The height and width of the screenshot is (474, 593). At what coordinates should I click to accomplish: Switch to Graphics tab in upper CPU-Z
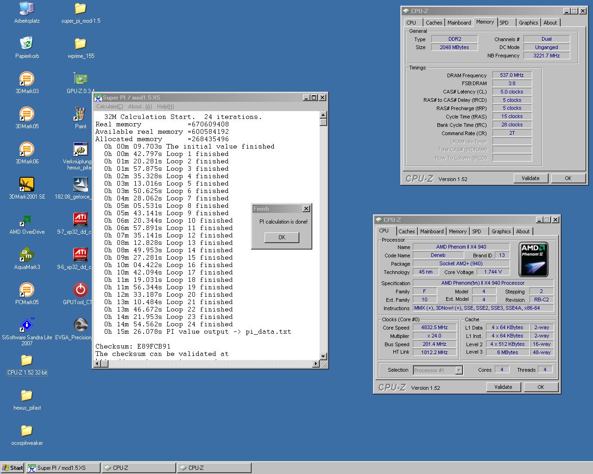coord(528,23)
